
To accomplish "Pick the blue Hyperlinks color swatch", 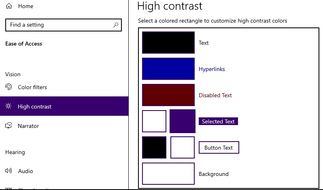I will coord(168,69).
